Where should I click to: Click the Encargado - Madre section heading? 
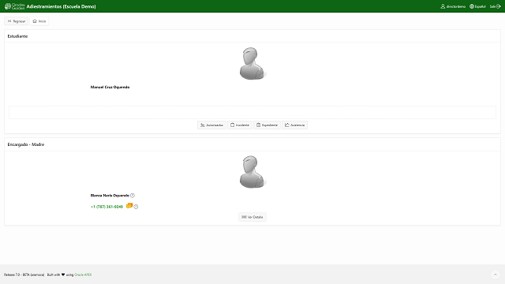[26, 144]
